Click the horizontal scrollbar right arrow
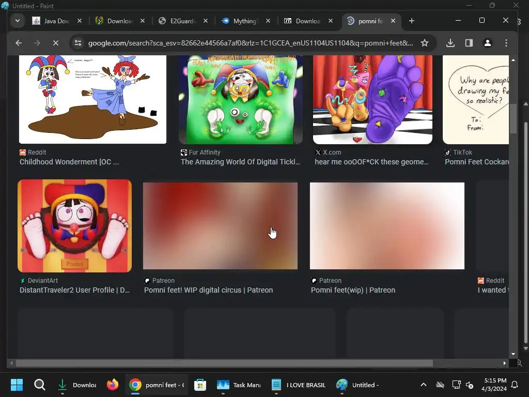Screen dimensions: 529x397 click(504, 363)
